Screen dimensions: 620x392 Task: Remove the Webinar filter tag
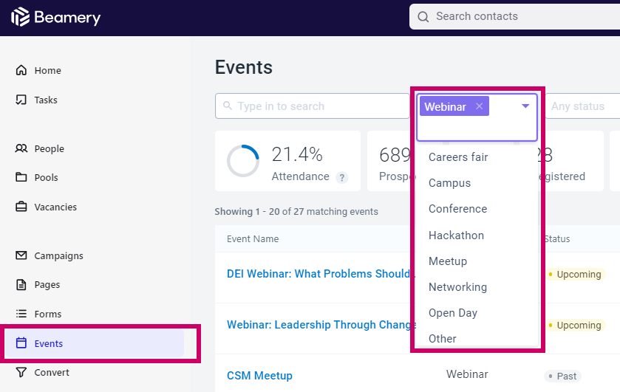coord(480,106)
